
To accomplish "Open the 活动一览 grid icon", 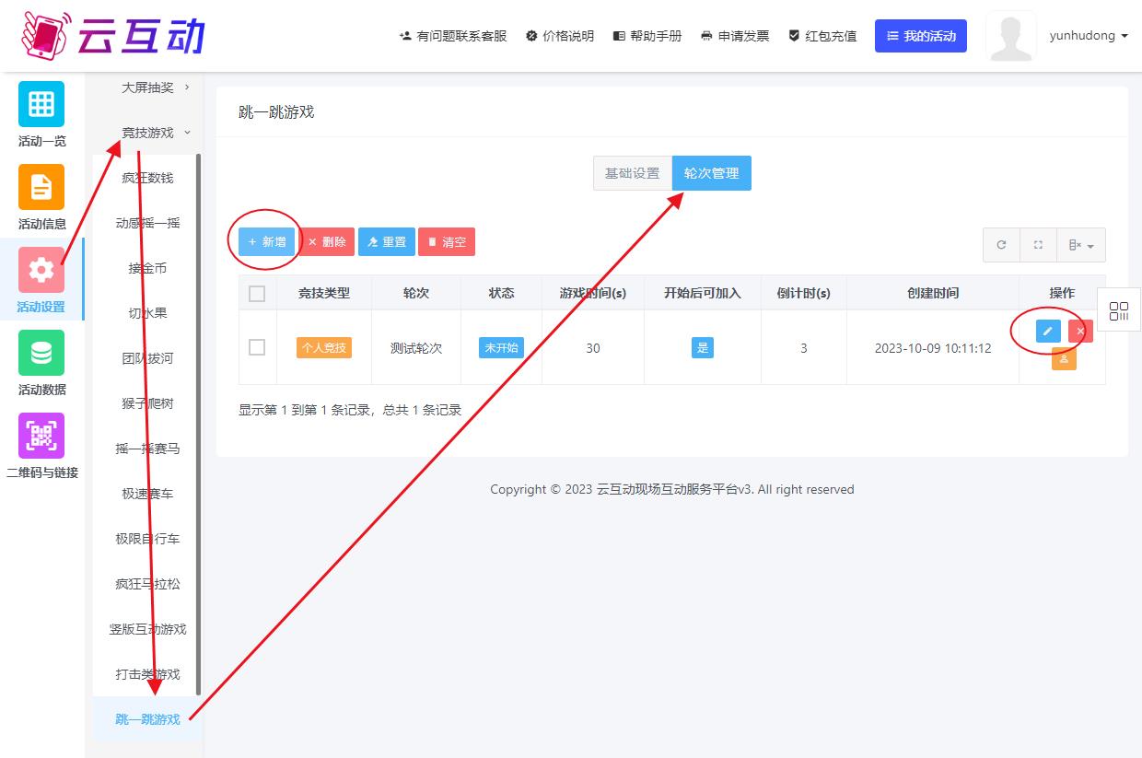I will pos(41,104).
